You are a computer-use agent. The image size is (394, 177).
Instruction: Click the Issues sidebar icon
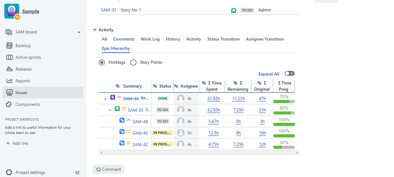coord(9,92)
